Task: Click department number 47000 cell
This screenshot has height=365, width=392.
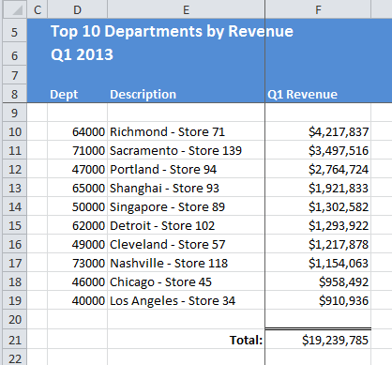Action: (77, 169)
